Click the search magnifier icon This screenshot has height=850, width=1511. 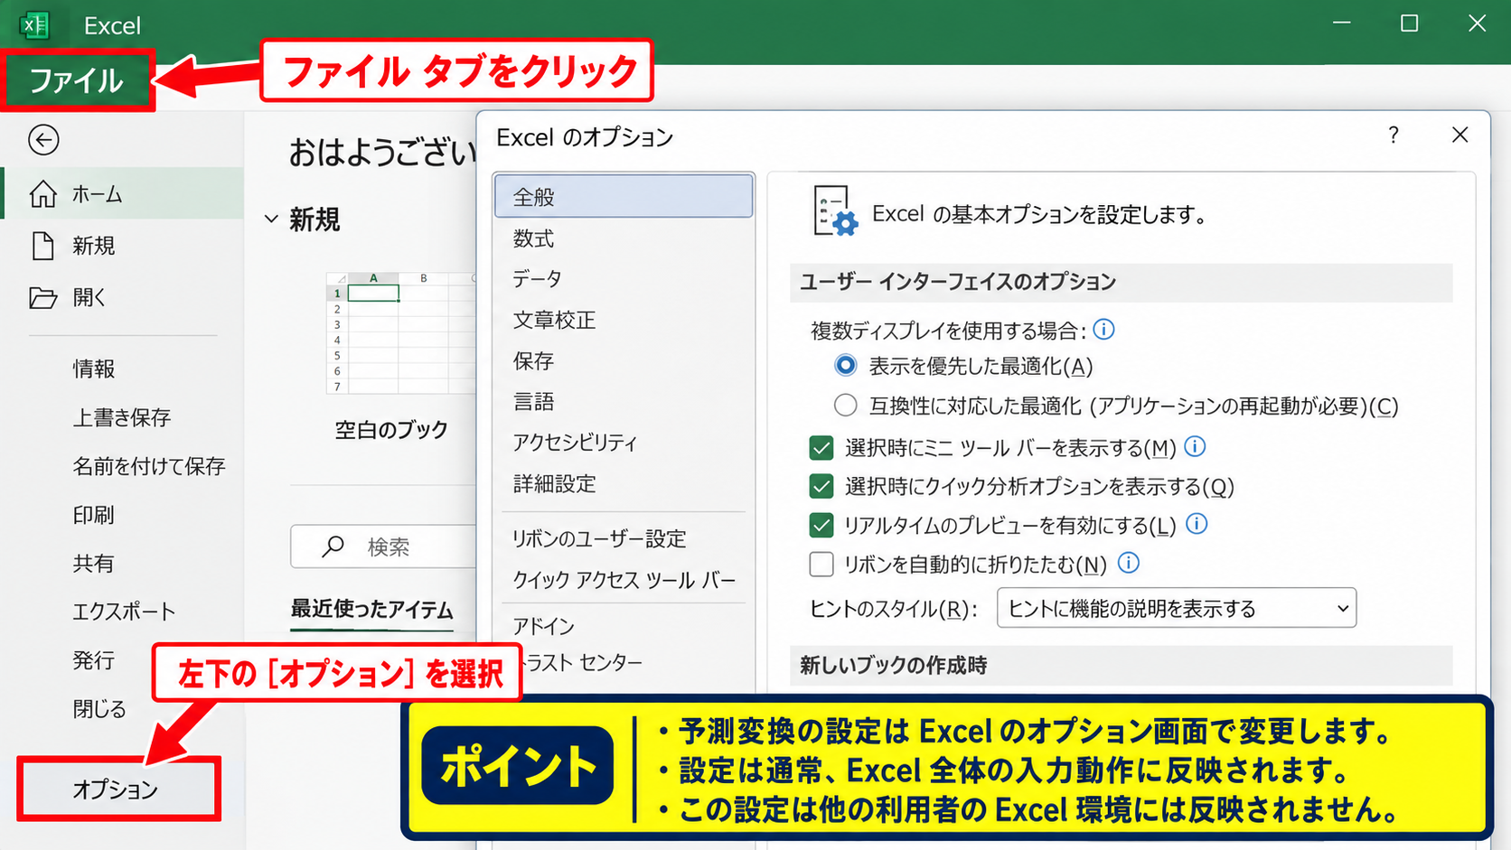click(333, 546)
